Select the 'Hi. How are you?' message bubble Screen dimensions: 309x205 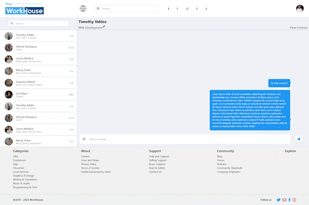coord(279,83)
